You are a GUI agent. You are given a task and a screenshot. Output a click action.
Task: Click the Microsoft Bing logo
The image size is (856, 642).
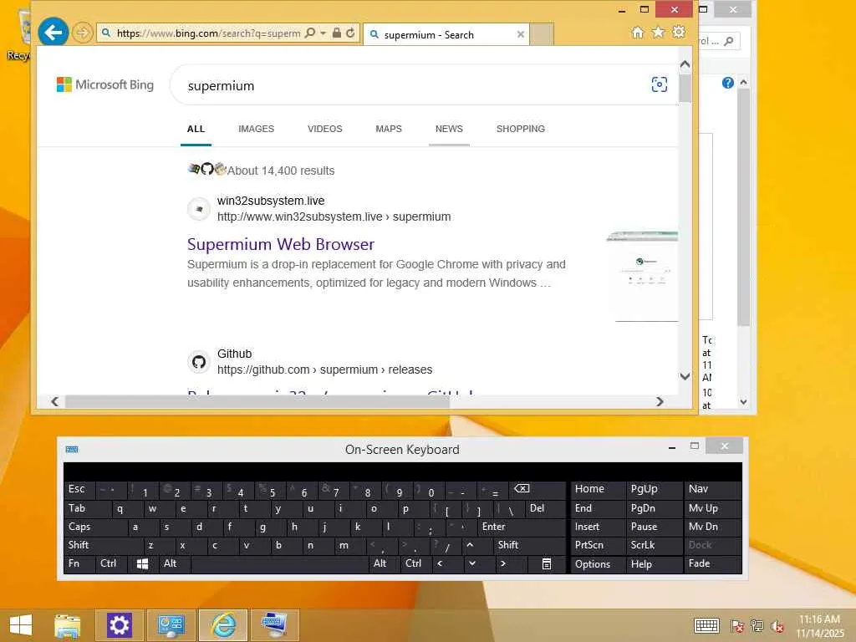click(105, 84)
